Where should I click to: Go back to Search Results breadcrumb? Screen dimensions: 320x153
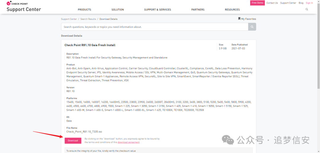pos(88,19)
